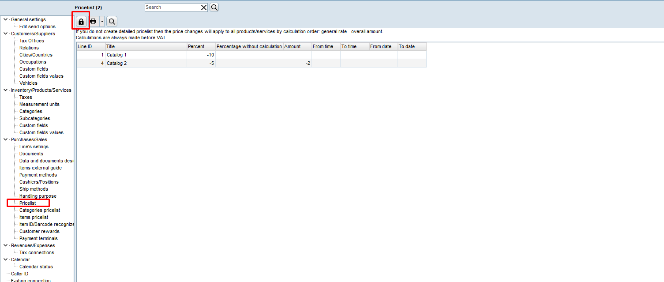Open Categories pricelist in the sidebar
Viewport: 664px width, 282px height.
39,210
